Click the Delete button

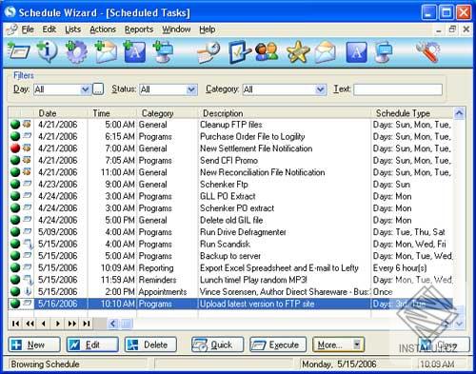point(150,344)
